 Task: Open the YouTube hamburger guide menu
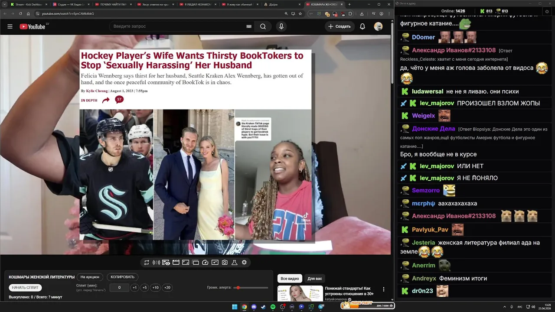tap(10, 26)
